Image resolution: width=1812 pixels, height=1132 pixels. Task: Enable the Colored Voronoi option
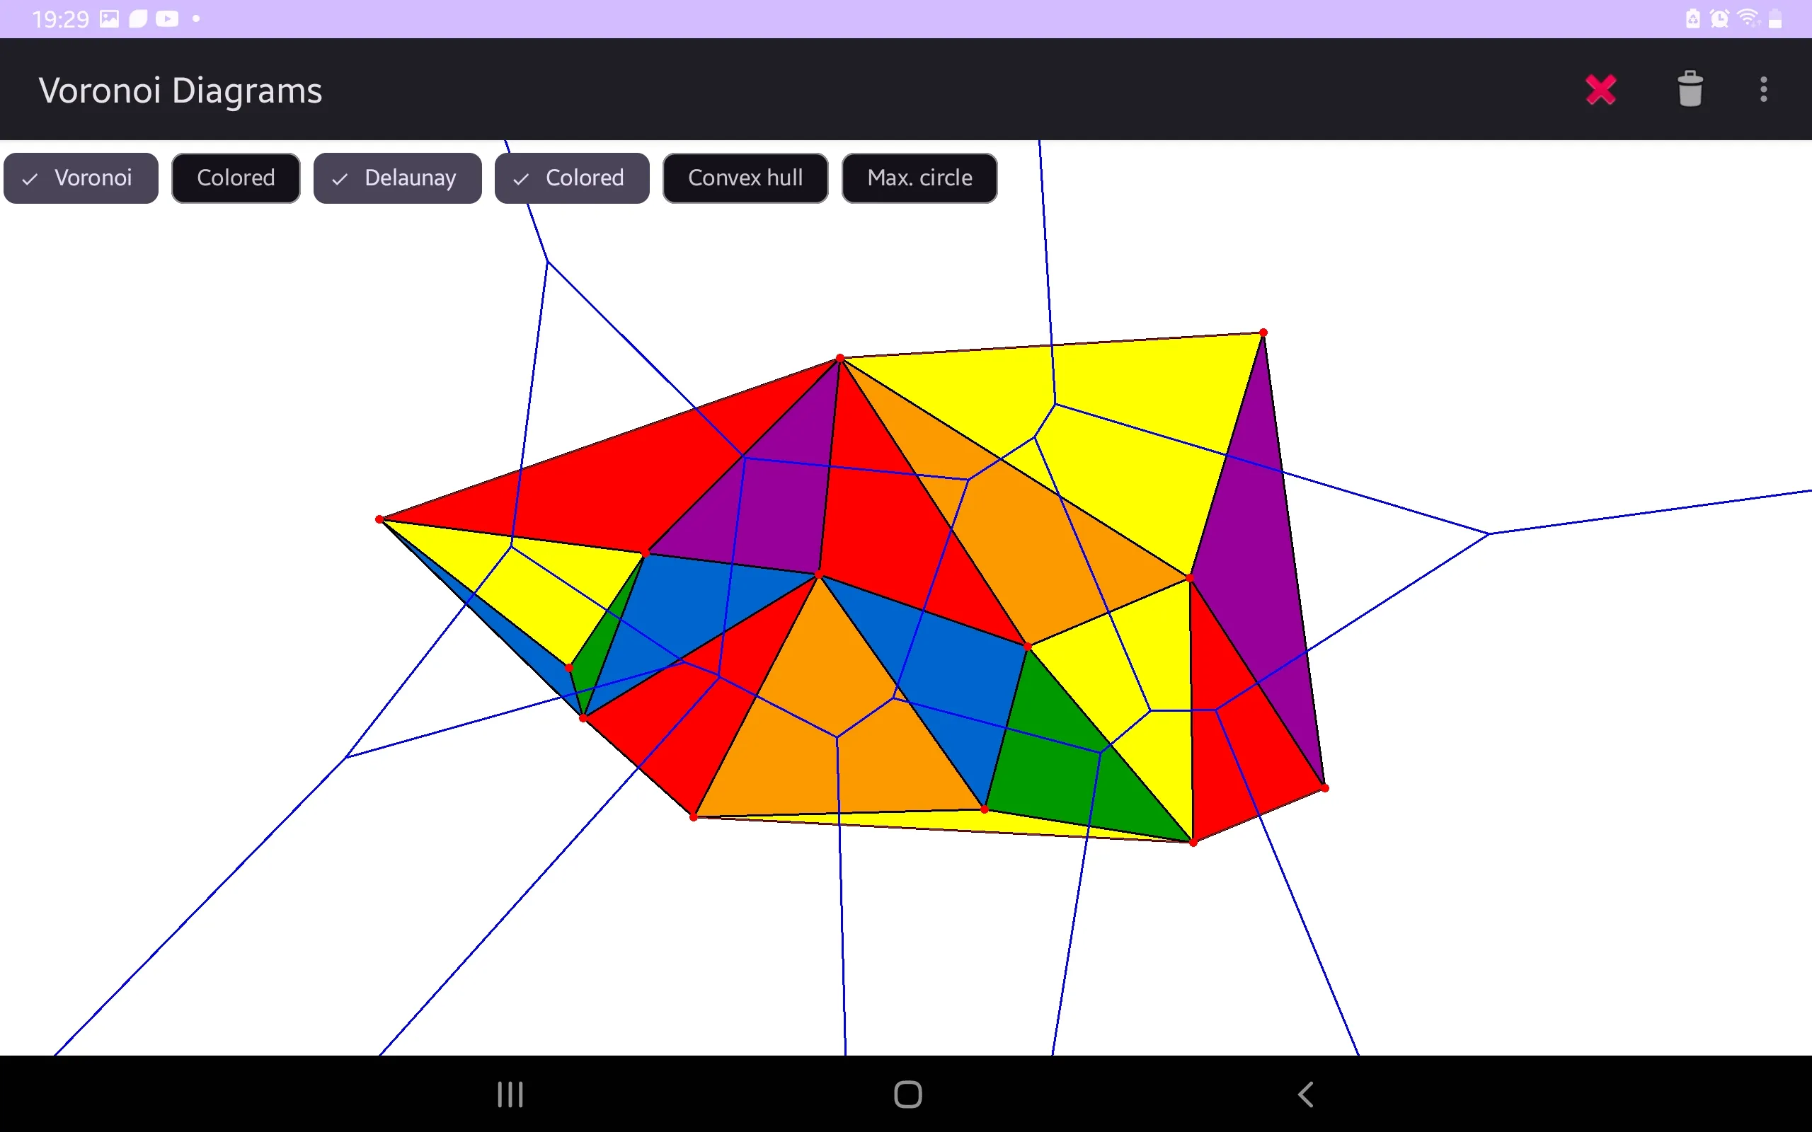[236, 178]
